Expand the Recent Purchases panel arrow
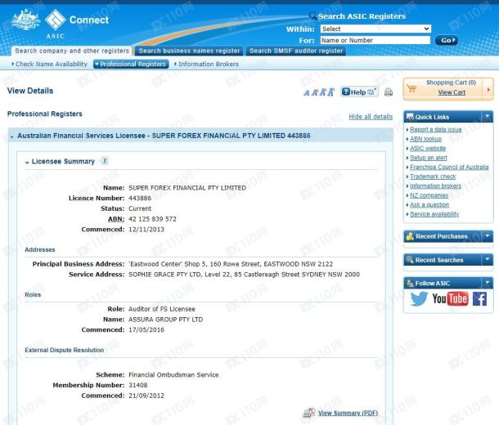This screenshot has height=425, width=499. [488, 236]
